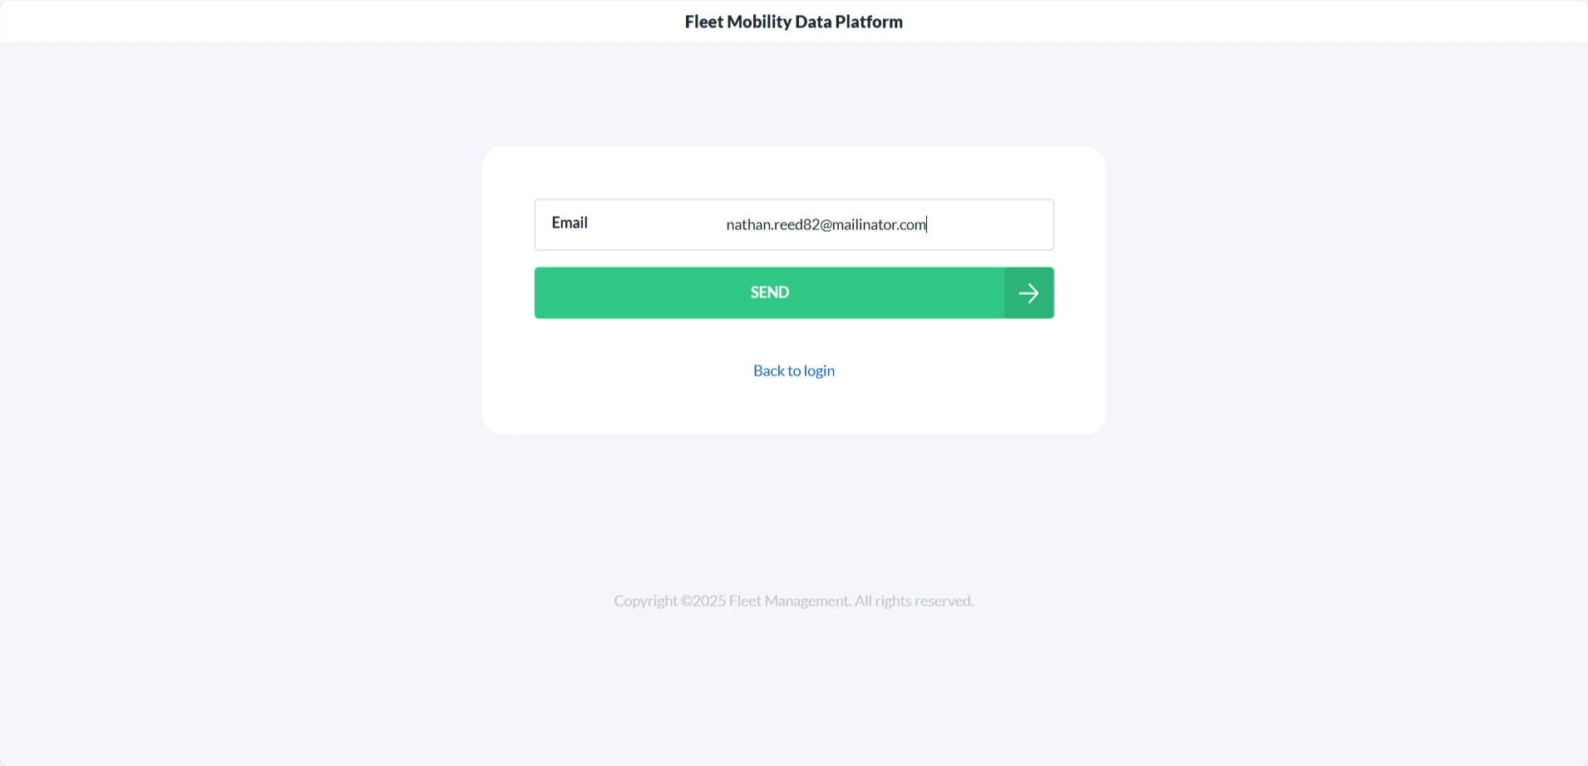1588x766 pixels.
Task: Click the right arrow icon on SEND button
Action: [x=1028, y=293]
